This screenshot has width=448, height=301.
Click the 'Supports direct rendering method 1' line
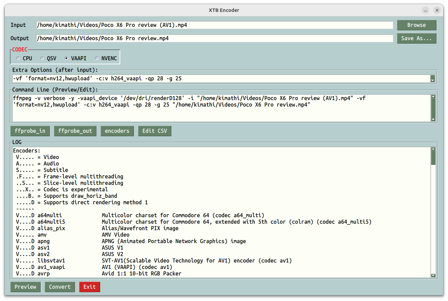tap(82, 202)
